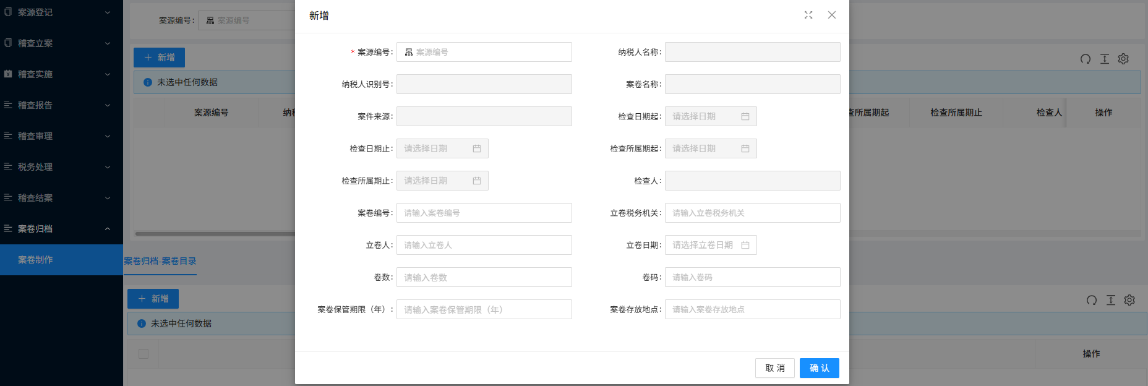Click calendar icon in 立卷日期 field
The image size is (1148, 386).
point(745,245)
